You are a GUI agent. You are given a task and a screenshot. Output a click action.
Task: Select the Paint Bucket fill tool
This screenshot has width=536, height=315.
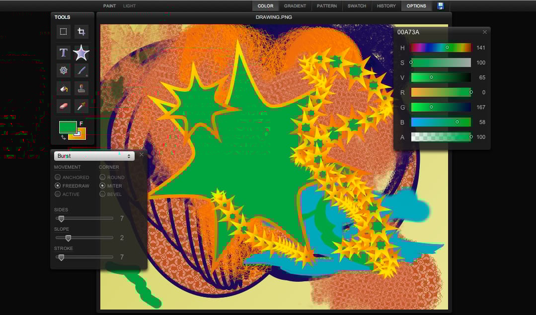(63, 89)
